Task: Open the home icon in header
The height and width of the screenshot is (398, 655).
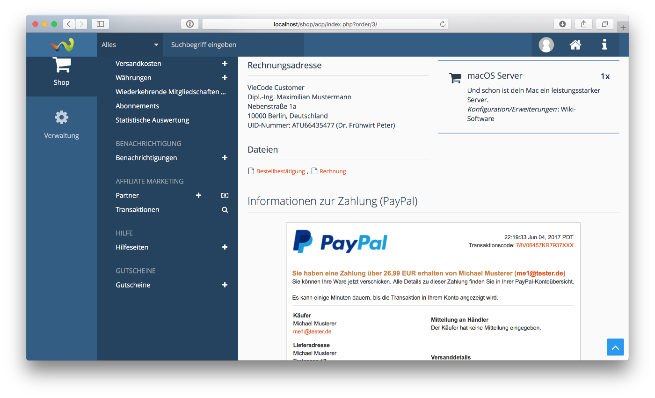Action: pyautogui.click(x=575, y=45)
